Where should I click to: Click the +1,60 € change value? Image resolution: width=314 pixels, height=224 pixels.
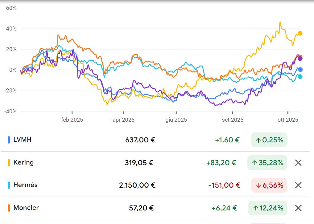click(x=227, y=140)
